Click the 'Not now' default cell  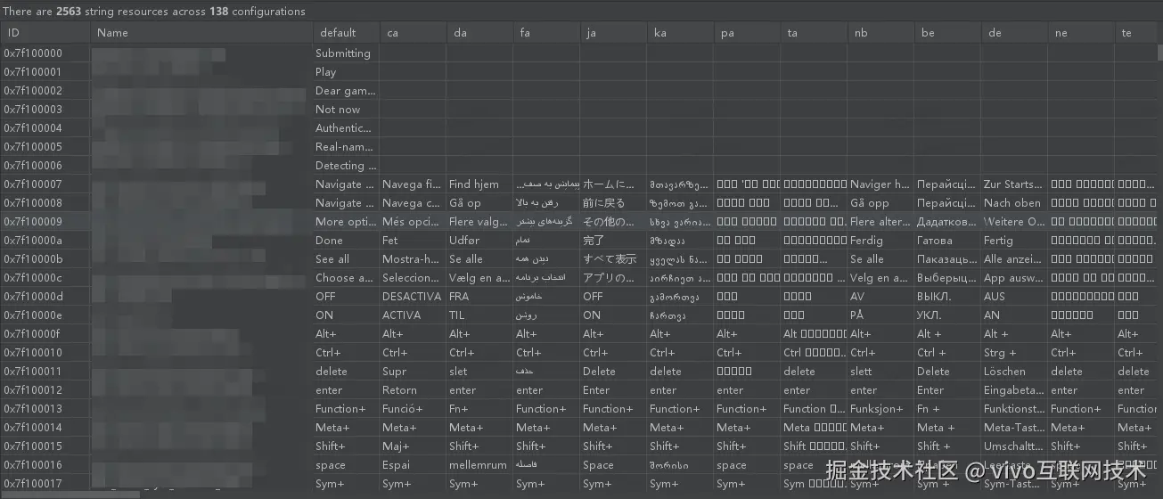347,110
